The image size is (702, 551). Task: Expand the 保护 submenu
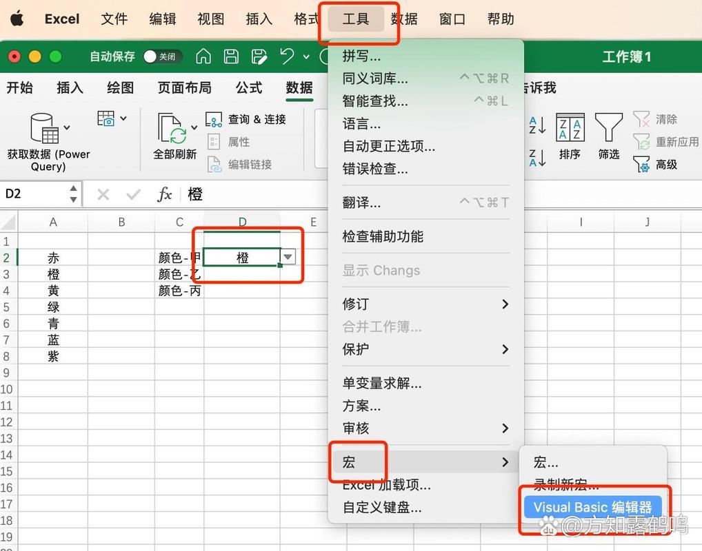click(x=425, y=349)
